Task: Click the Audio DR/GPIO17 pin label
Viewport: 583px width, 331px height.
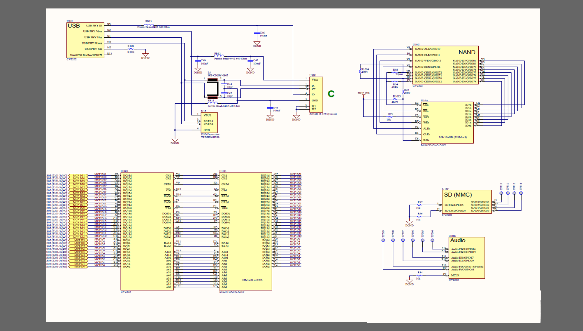Action: tap(462, 258)
